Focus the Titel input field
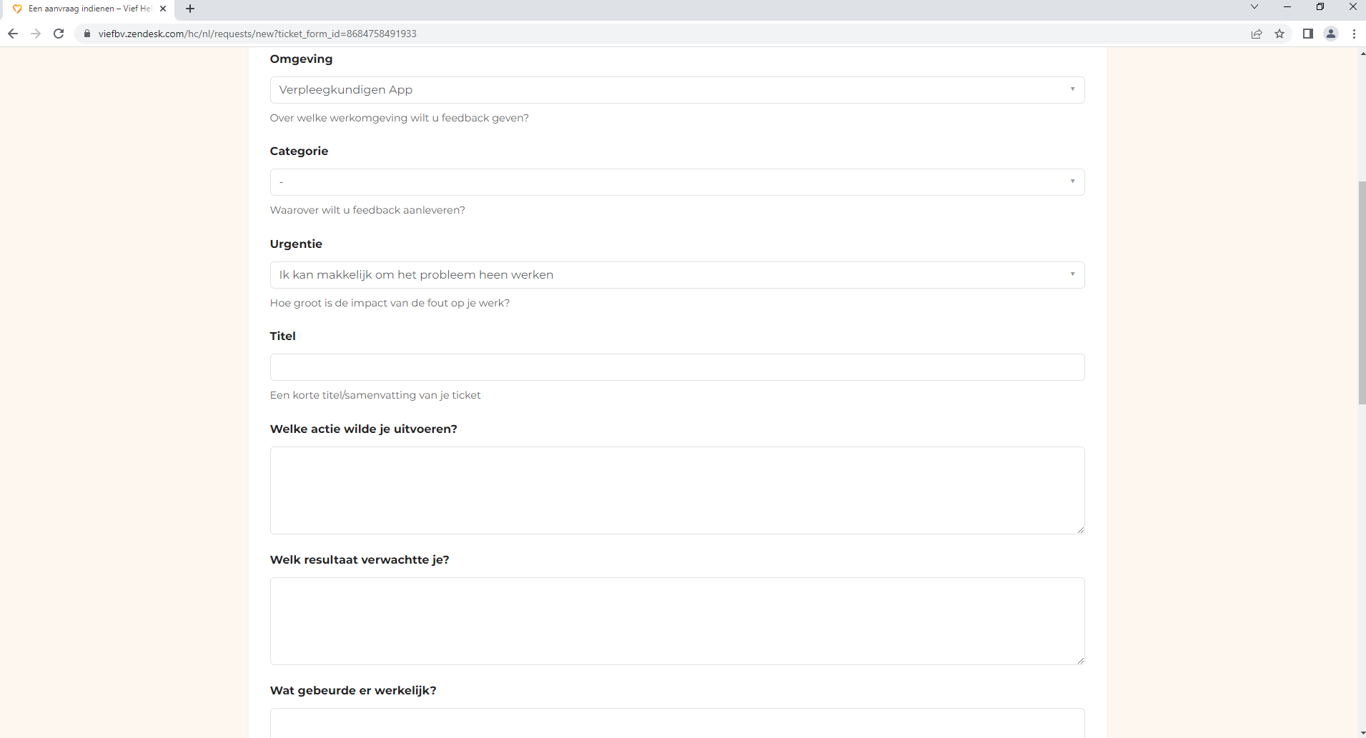This screenshot has height=738, width=1366. coord(676,367)
